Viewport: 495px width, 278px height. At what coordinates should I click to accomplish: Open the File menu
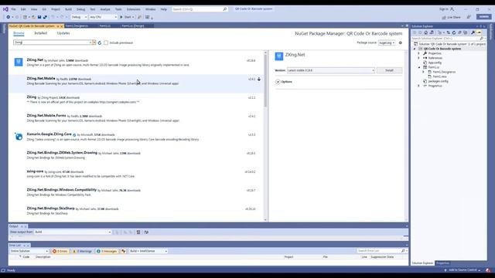14,9
